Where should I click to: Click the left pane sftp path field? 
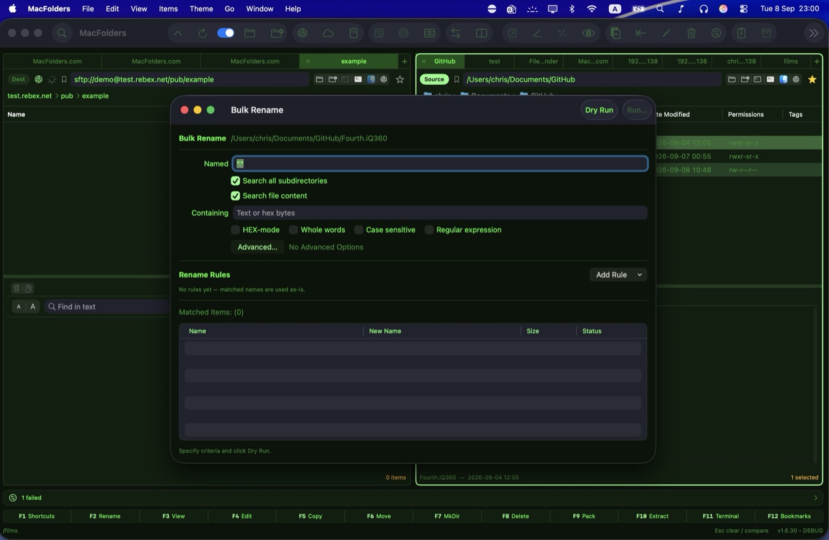point(189,79)
